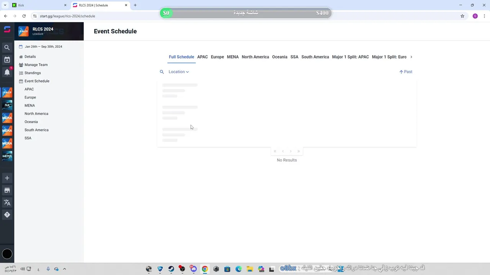This screenshot has width=490, height=275.
Task: Reload the current page
Action: tap(24, 16)
